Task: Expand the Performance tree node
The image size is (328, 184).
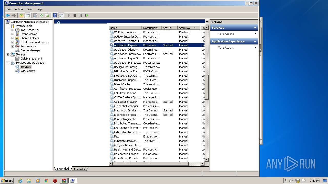Action: [13, 46]
